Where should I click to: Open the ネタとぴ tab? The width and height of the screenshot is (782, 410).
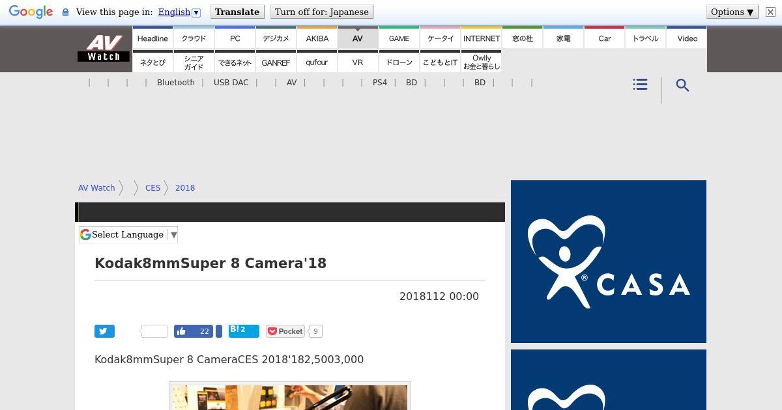pos(152,62)
